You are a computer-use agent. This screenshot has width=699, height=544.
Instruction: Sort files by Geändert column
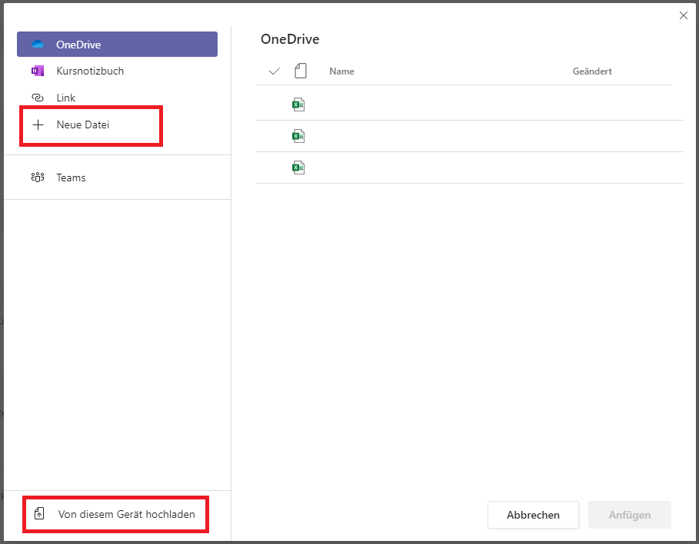591,71
